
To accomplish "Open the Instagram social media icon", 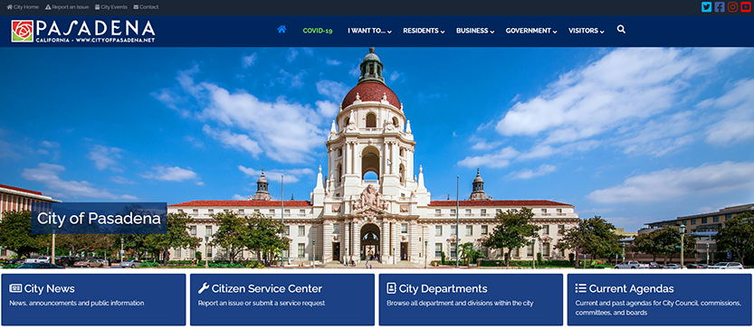I will point(732,7).
